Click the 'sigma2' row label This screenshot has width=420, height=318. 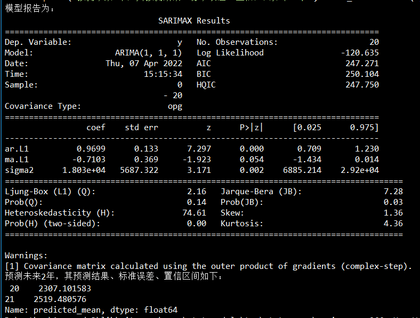coord(19,170)
